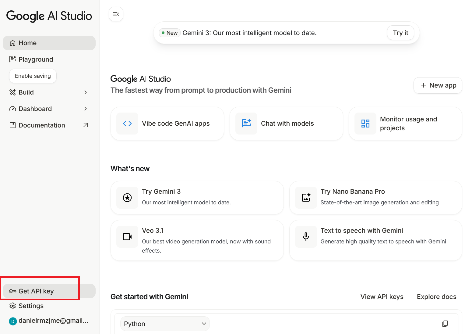
Task: Click the Explore docs link
Action: point(436,297)
